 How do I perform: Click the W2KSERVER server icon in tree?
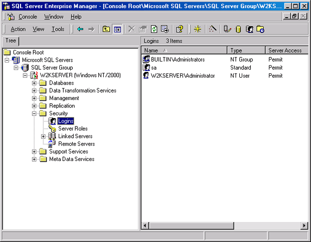point(34,75)
